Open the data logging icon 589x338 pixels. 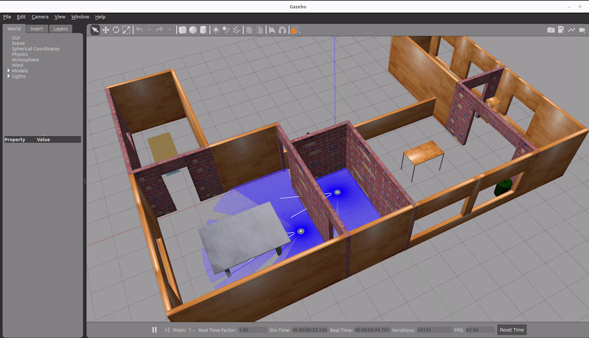click(561, 30)
